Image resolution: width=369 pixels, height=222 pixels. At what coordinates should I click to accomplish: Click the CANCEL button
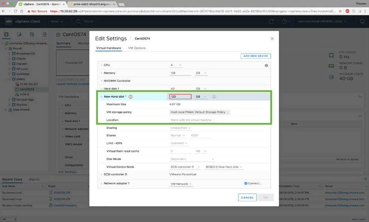pyautogui.click(x=247, y=198)
